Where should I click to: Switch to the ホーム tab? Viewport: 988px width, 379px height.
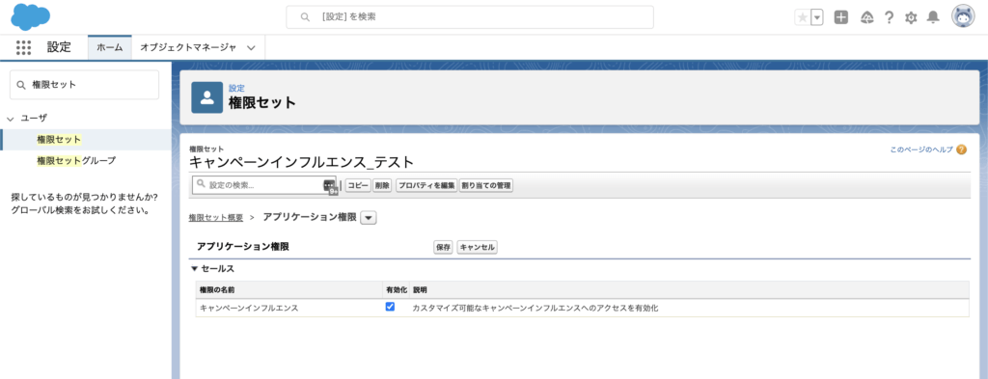click(110, 48)
